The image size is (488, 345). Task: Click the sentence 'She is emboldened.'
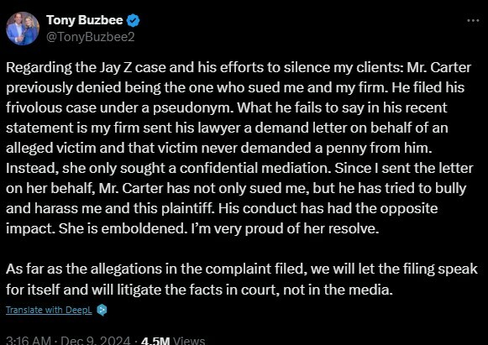[x=122, y=228]
